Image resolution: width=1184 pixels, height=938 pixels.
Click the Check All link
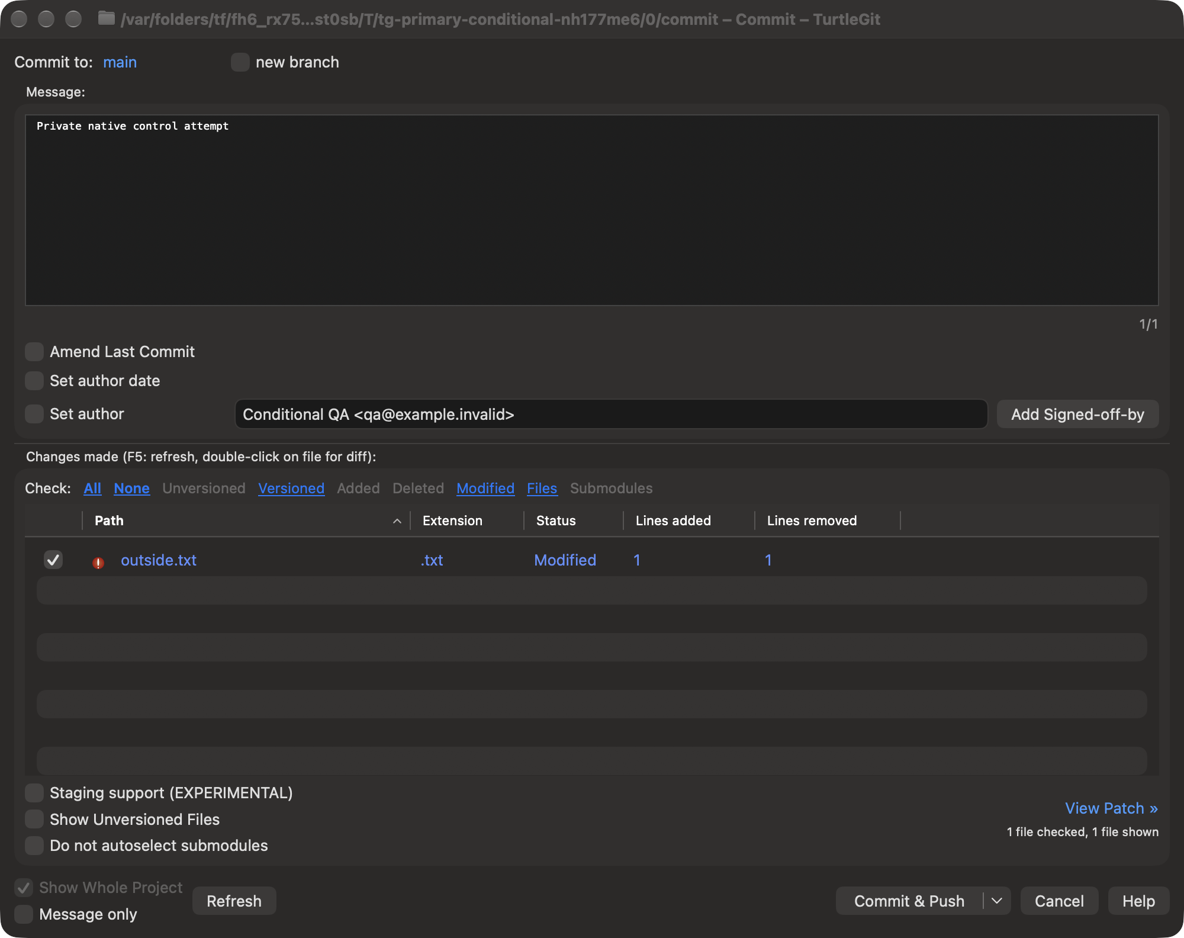tap(92, 489)
